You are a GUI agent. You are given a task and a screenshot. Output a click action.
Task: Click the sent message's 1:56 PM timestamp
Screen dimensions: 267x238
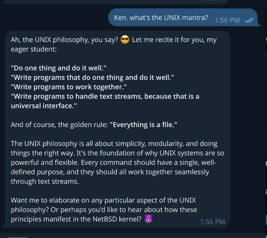pyautogui.click(x=227, y=20)
